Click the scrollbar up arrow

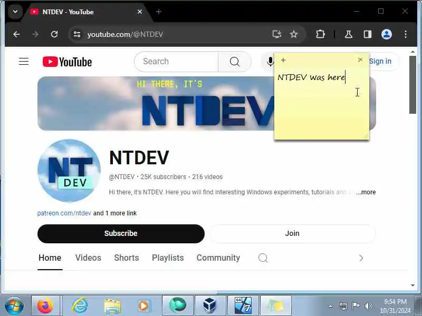pyautogui.click(x=413, y=52)
